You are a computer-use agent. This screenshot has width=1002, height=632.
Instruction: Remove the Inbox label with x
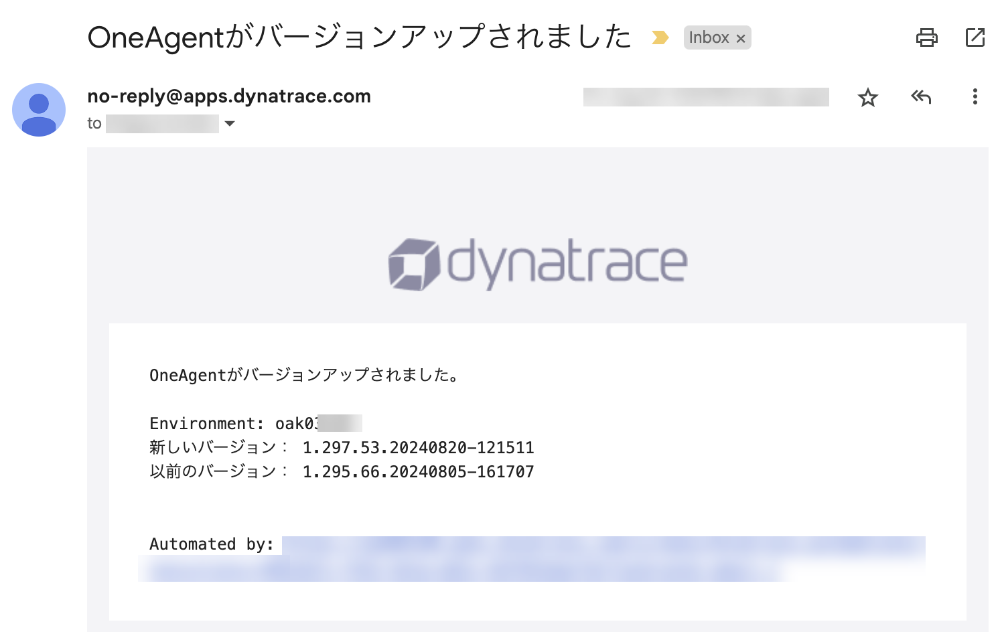[x=741, y=39]
